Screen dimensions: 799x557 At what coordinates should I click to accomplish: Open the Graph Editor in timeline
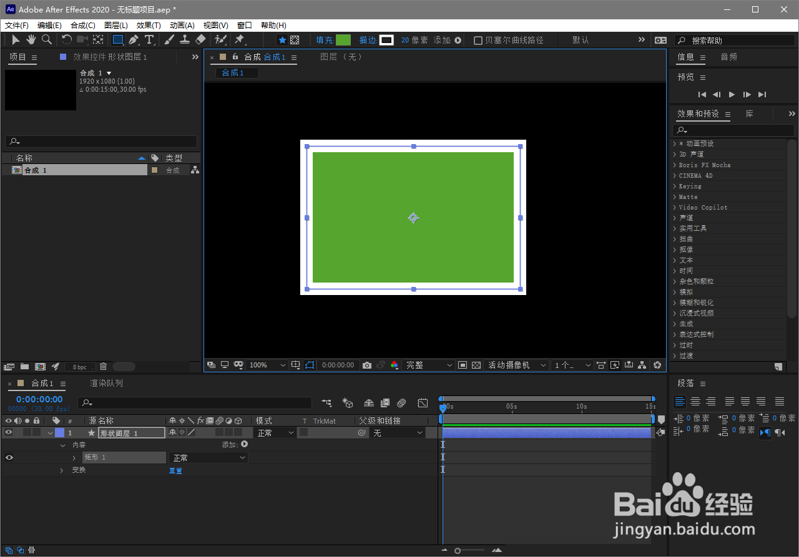click(x=423, y=403)
